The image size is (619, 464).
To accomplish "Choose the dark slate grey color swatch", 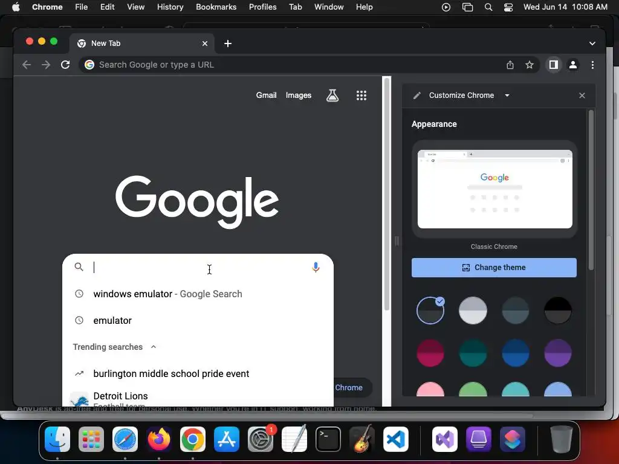I will [515, 311].
